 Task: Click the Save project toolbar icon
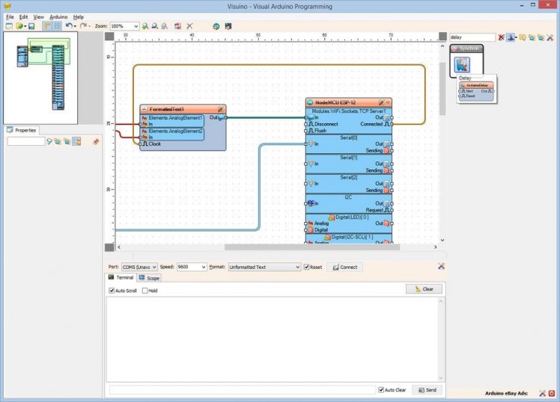tap(31, 26)
